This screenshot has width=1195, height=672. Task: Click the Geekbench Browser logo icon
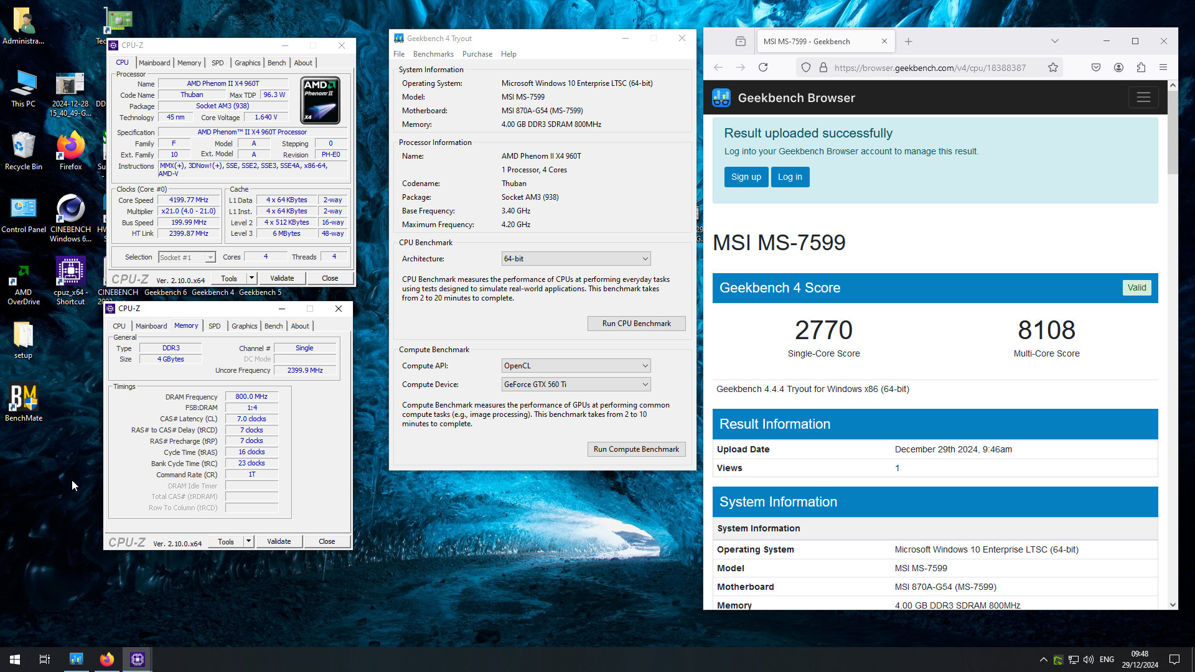721,98
